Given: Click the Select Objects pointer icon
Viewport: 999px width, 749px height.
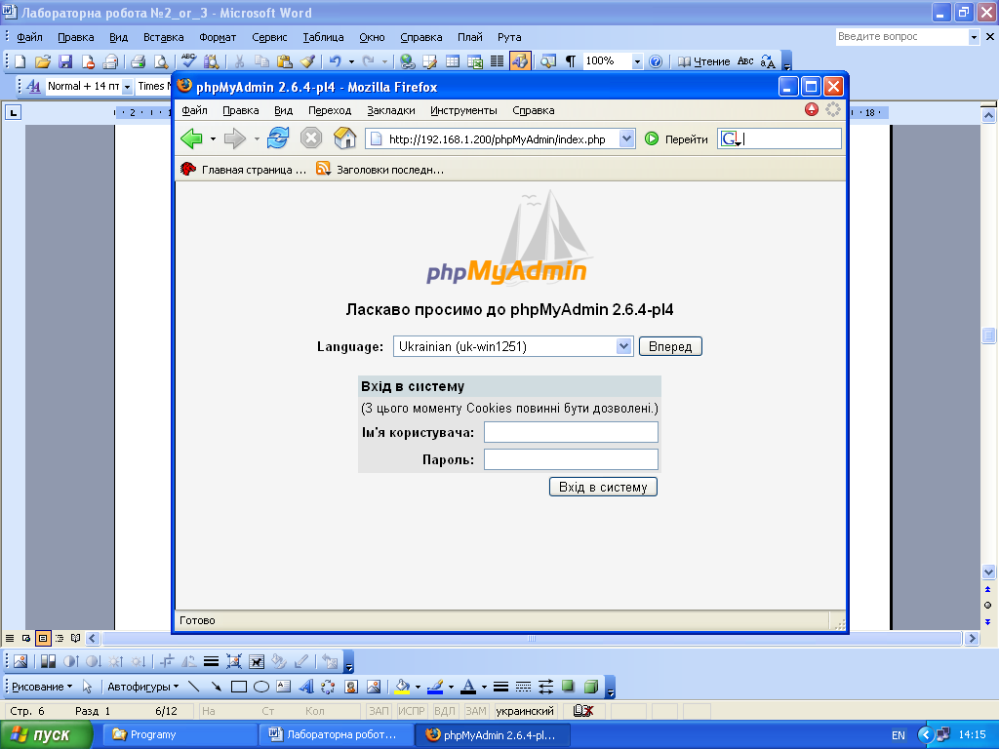Looking at the screenshot, I should [87, 687].
